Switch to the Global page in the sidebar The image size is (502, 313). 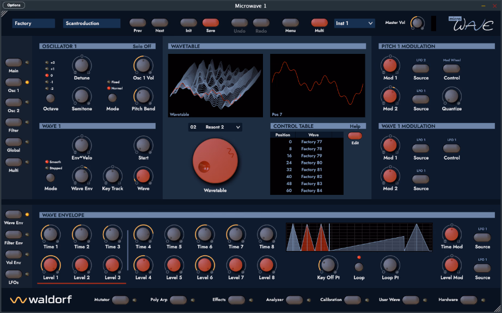(x=14, y=142)
